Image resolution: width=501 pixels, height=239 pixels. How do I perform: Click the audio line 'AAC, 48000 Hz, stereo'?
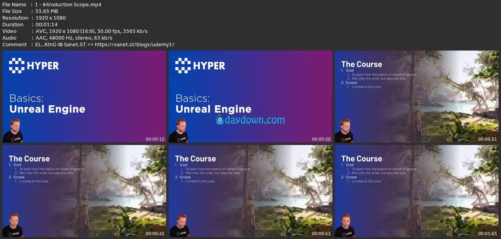tap(74, 38)
